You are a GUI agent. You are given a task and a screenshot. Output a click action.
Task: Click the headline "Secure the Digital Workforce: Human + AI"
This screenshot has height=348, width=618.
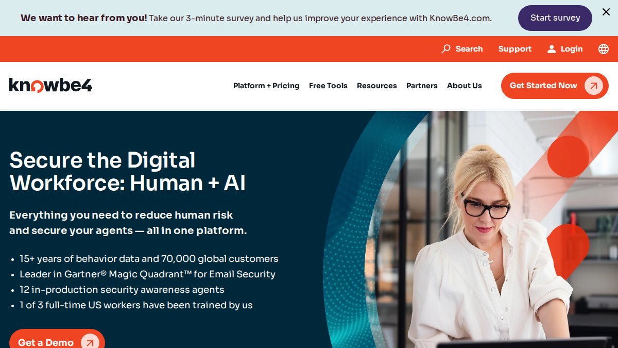click(x=128, y=172)
